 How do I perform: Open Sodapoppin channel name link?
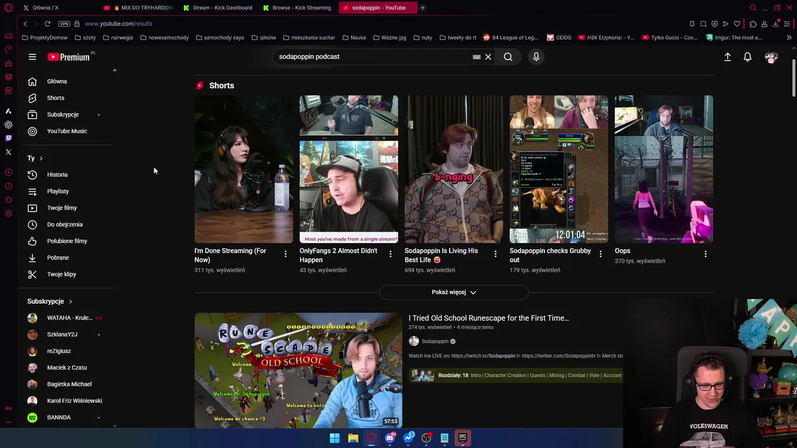[435, 341]
